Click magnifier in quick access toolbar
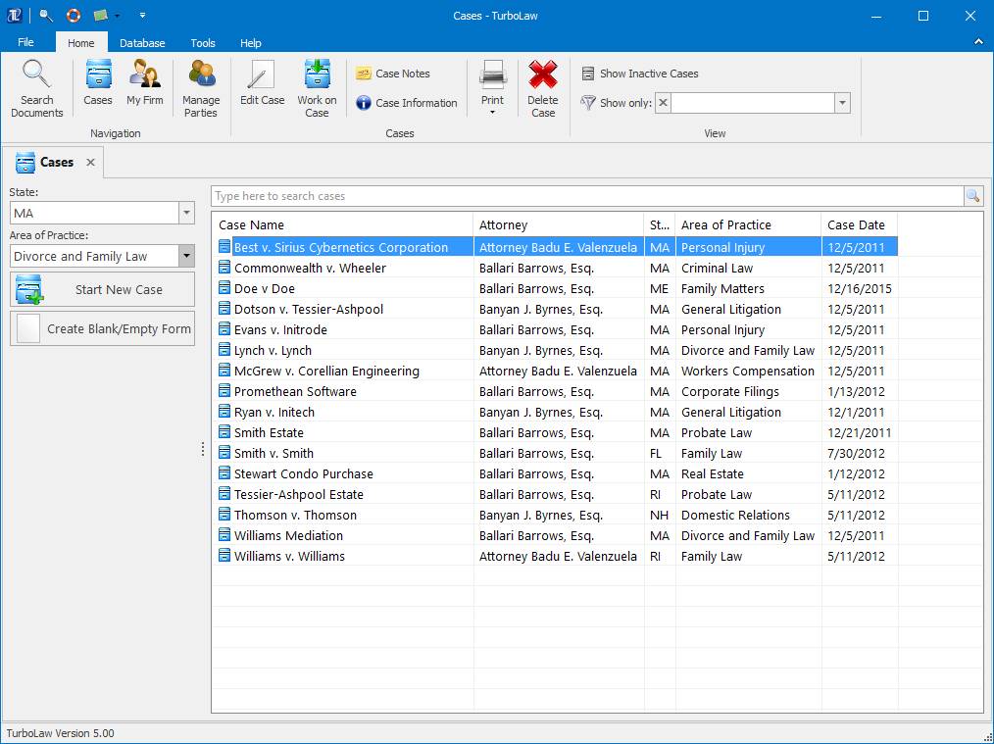The image size is (994, 744). pos(46,16)
